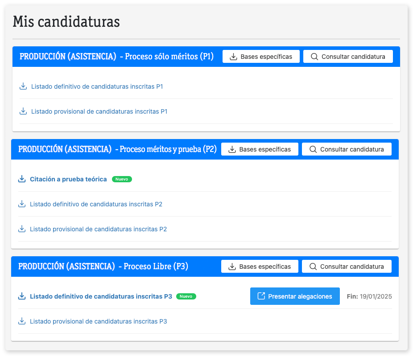The width and height of the screenshot is (413, 361).
Task: Click download icon beside Listado provisional P2
Action: pyautogui.click(x=22, y=229)
